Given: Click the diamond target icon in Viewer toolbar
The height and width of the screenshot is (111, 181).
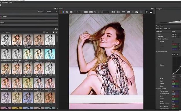Looking at the screenshot, I should pos(147,12).
